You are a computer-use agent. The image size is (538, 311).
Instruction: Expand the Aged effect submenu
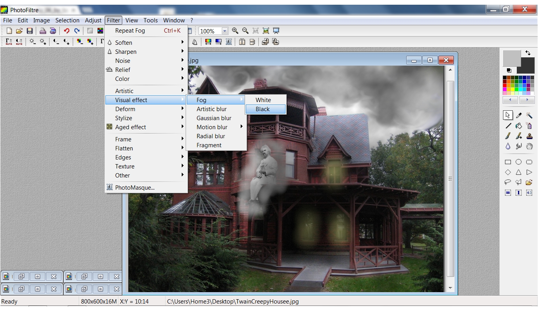(146, 127)
